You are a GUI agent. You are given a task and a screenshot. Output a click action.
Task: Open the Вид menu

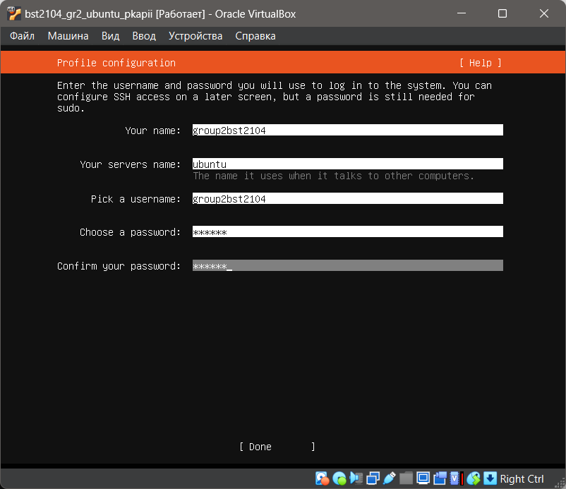click(x=110, y=36)
